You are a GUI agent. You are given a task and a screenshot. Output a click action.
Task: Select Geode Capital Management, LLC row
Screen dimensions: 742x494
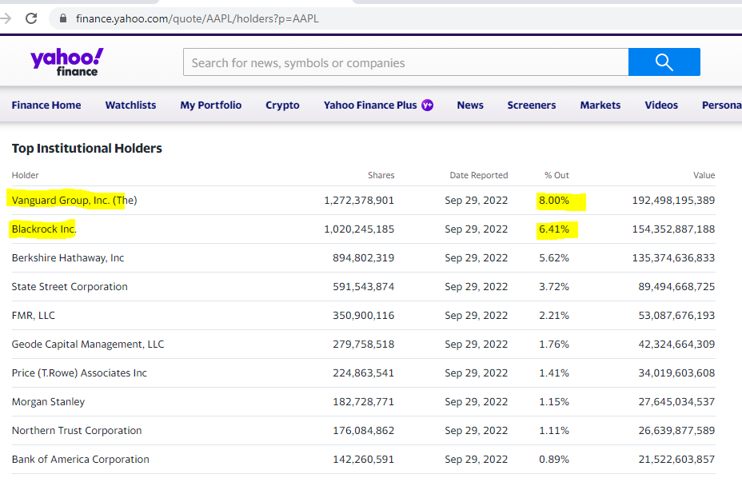tap(364, 344)
